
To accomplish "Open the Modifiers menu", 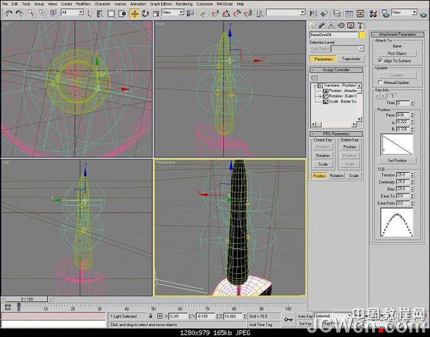I will [x=83, y=4].
